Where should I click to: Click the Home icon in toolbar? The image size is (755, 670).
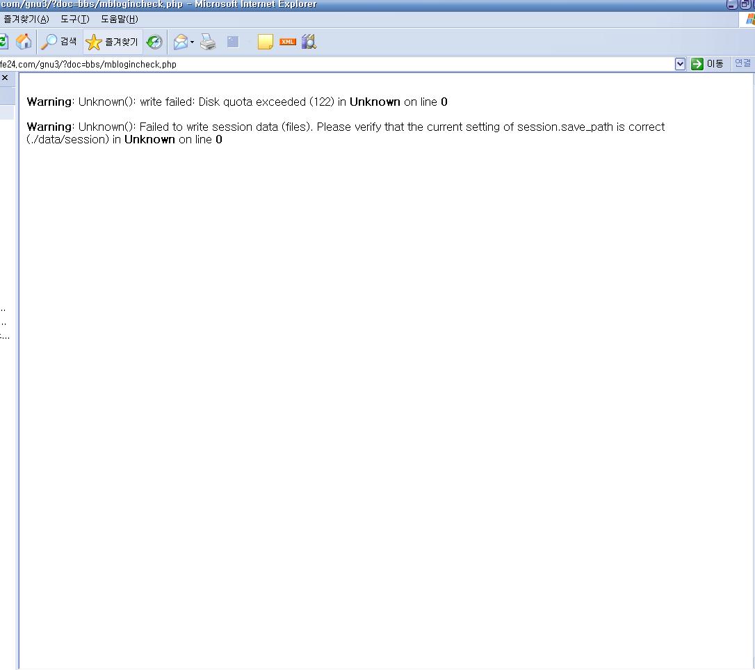(24, 42)
